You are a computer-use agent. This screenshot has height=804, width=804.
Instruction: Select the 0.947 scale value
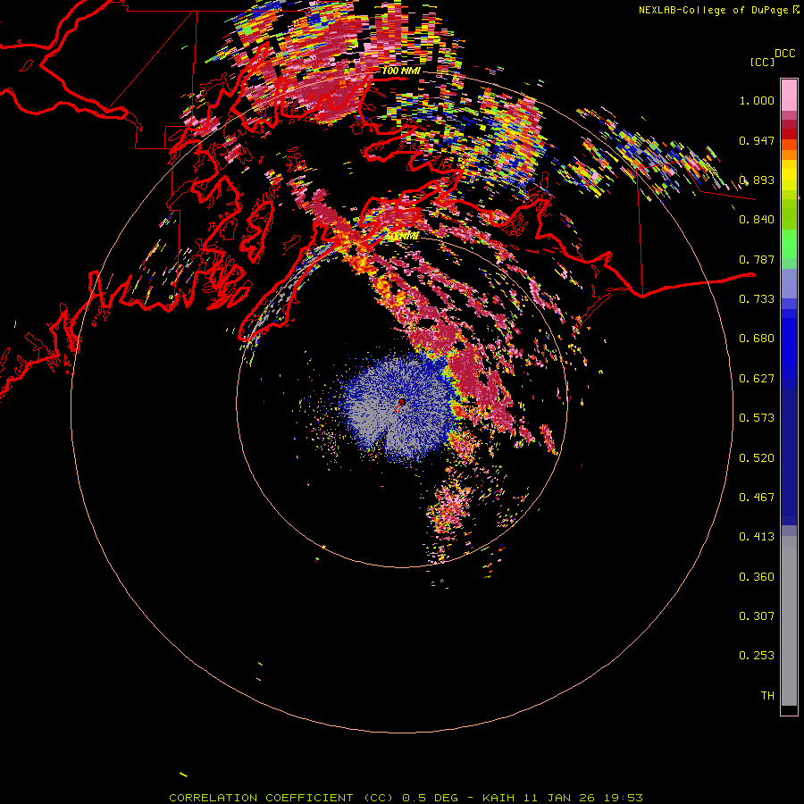pos(757,140)
